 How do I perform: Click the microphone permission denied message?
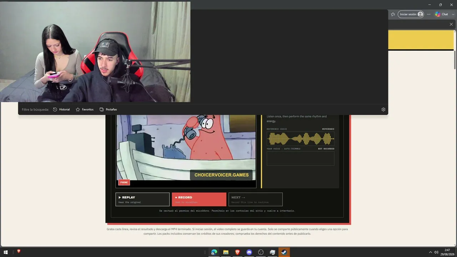point(227,211)
